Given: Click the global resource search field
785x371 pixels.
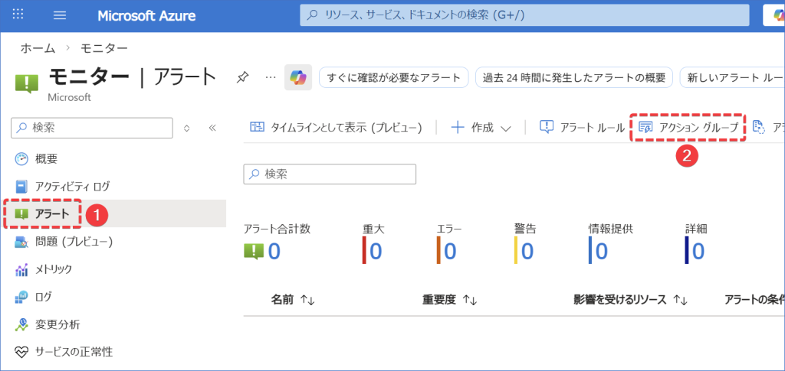Looking at the screenshot, I should pos(525,15).
